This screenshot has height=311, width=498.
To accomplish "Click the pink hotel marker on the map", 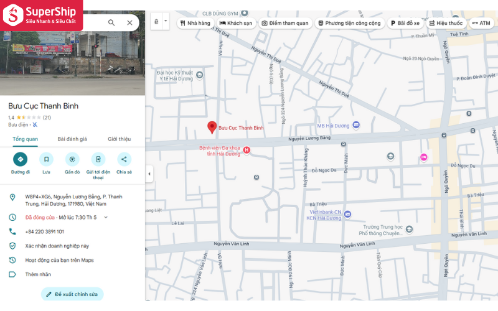I will click(423, 157).
